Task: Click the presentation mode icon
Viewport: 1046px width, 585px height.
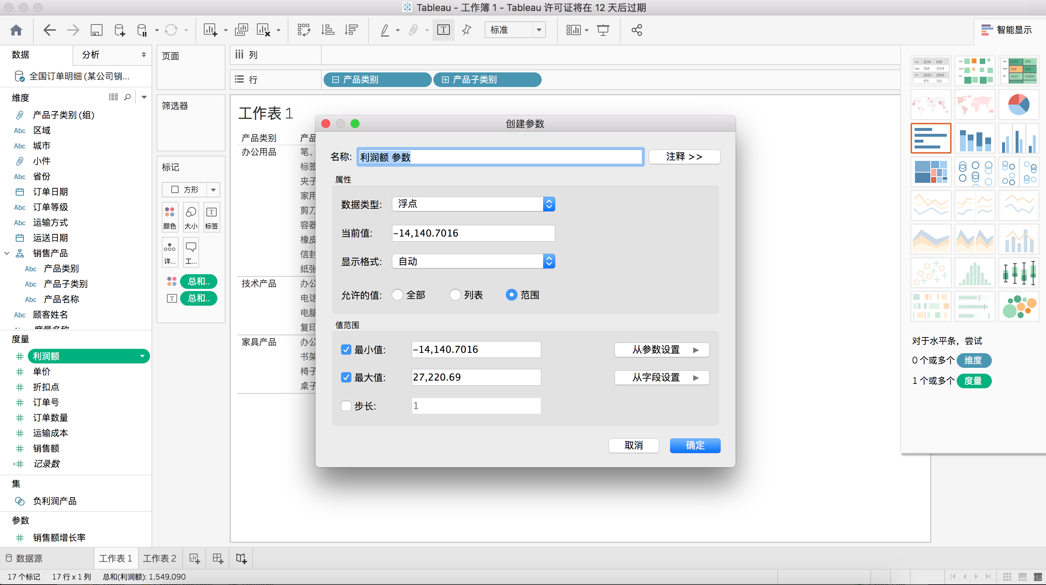Action: [603, 30]
